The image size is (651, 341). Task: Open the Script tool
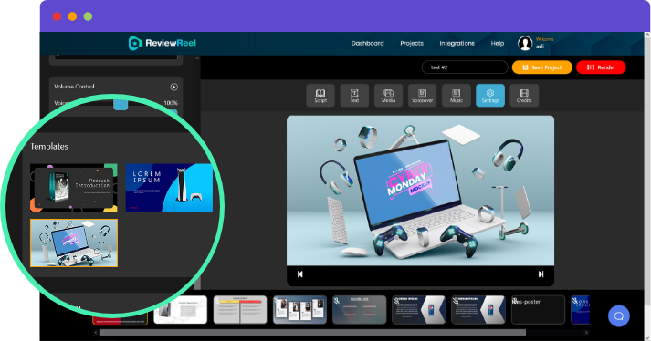point(320,96)
